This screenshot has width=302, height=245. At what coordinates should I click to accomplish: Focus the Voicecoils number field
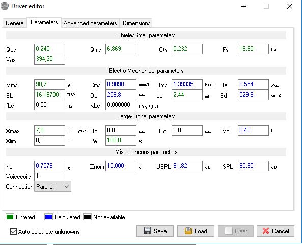coord(49,176)
